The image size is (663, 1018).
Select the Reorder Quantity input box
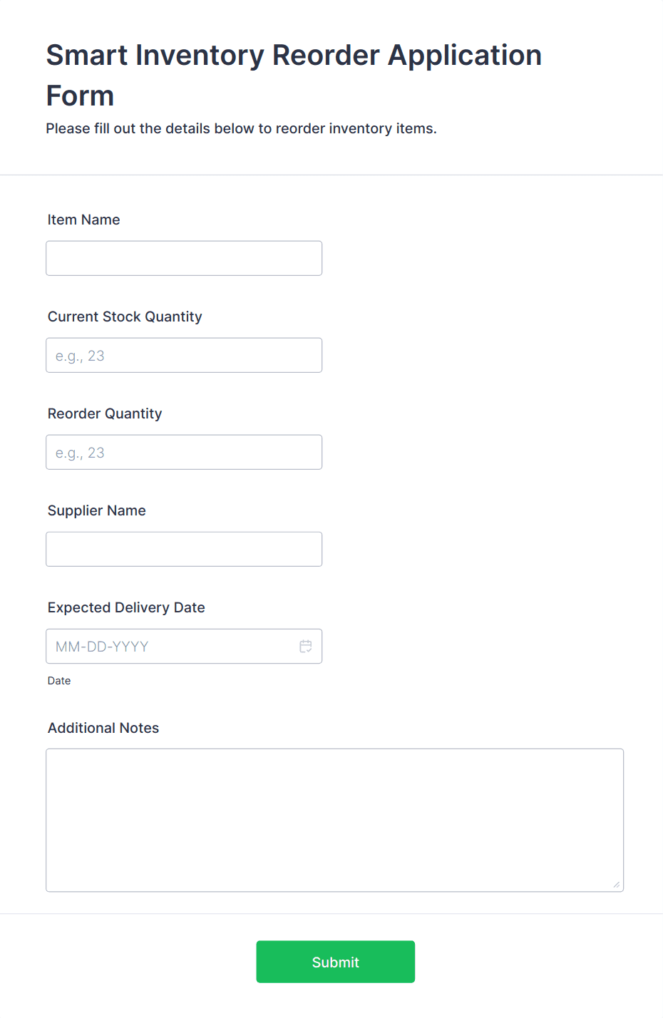184,452
